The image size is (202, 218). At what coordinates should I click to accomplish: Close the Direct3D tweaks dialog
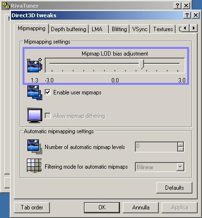[196, 15]
